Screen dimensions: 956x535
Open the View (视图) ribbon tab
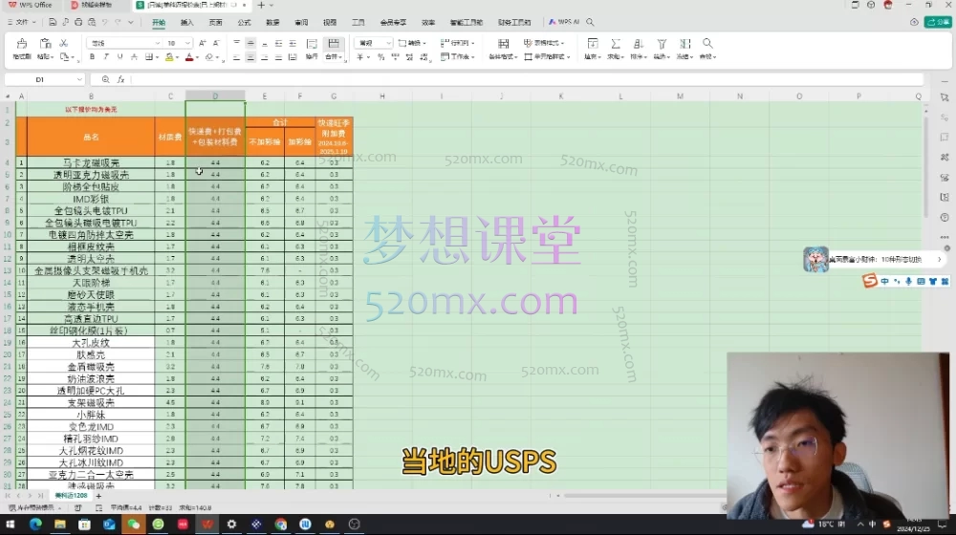click(330, 23)
